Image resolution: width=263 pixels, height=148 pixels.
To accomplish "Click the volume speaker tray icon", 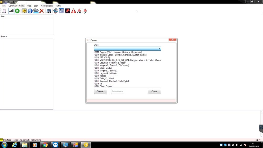I will click(237, 145).
